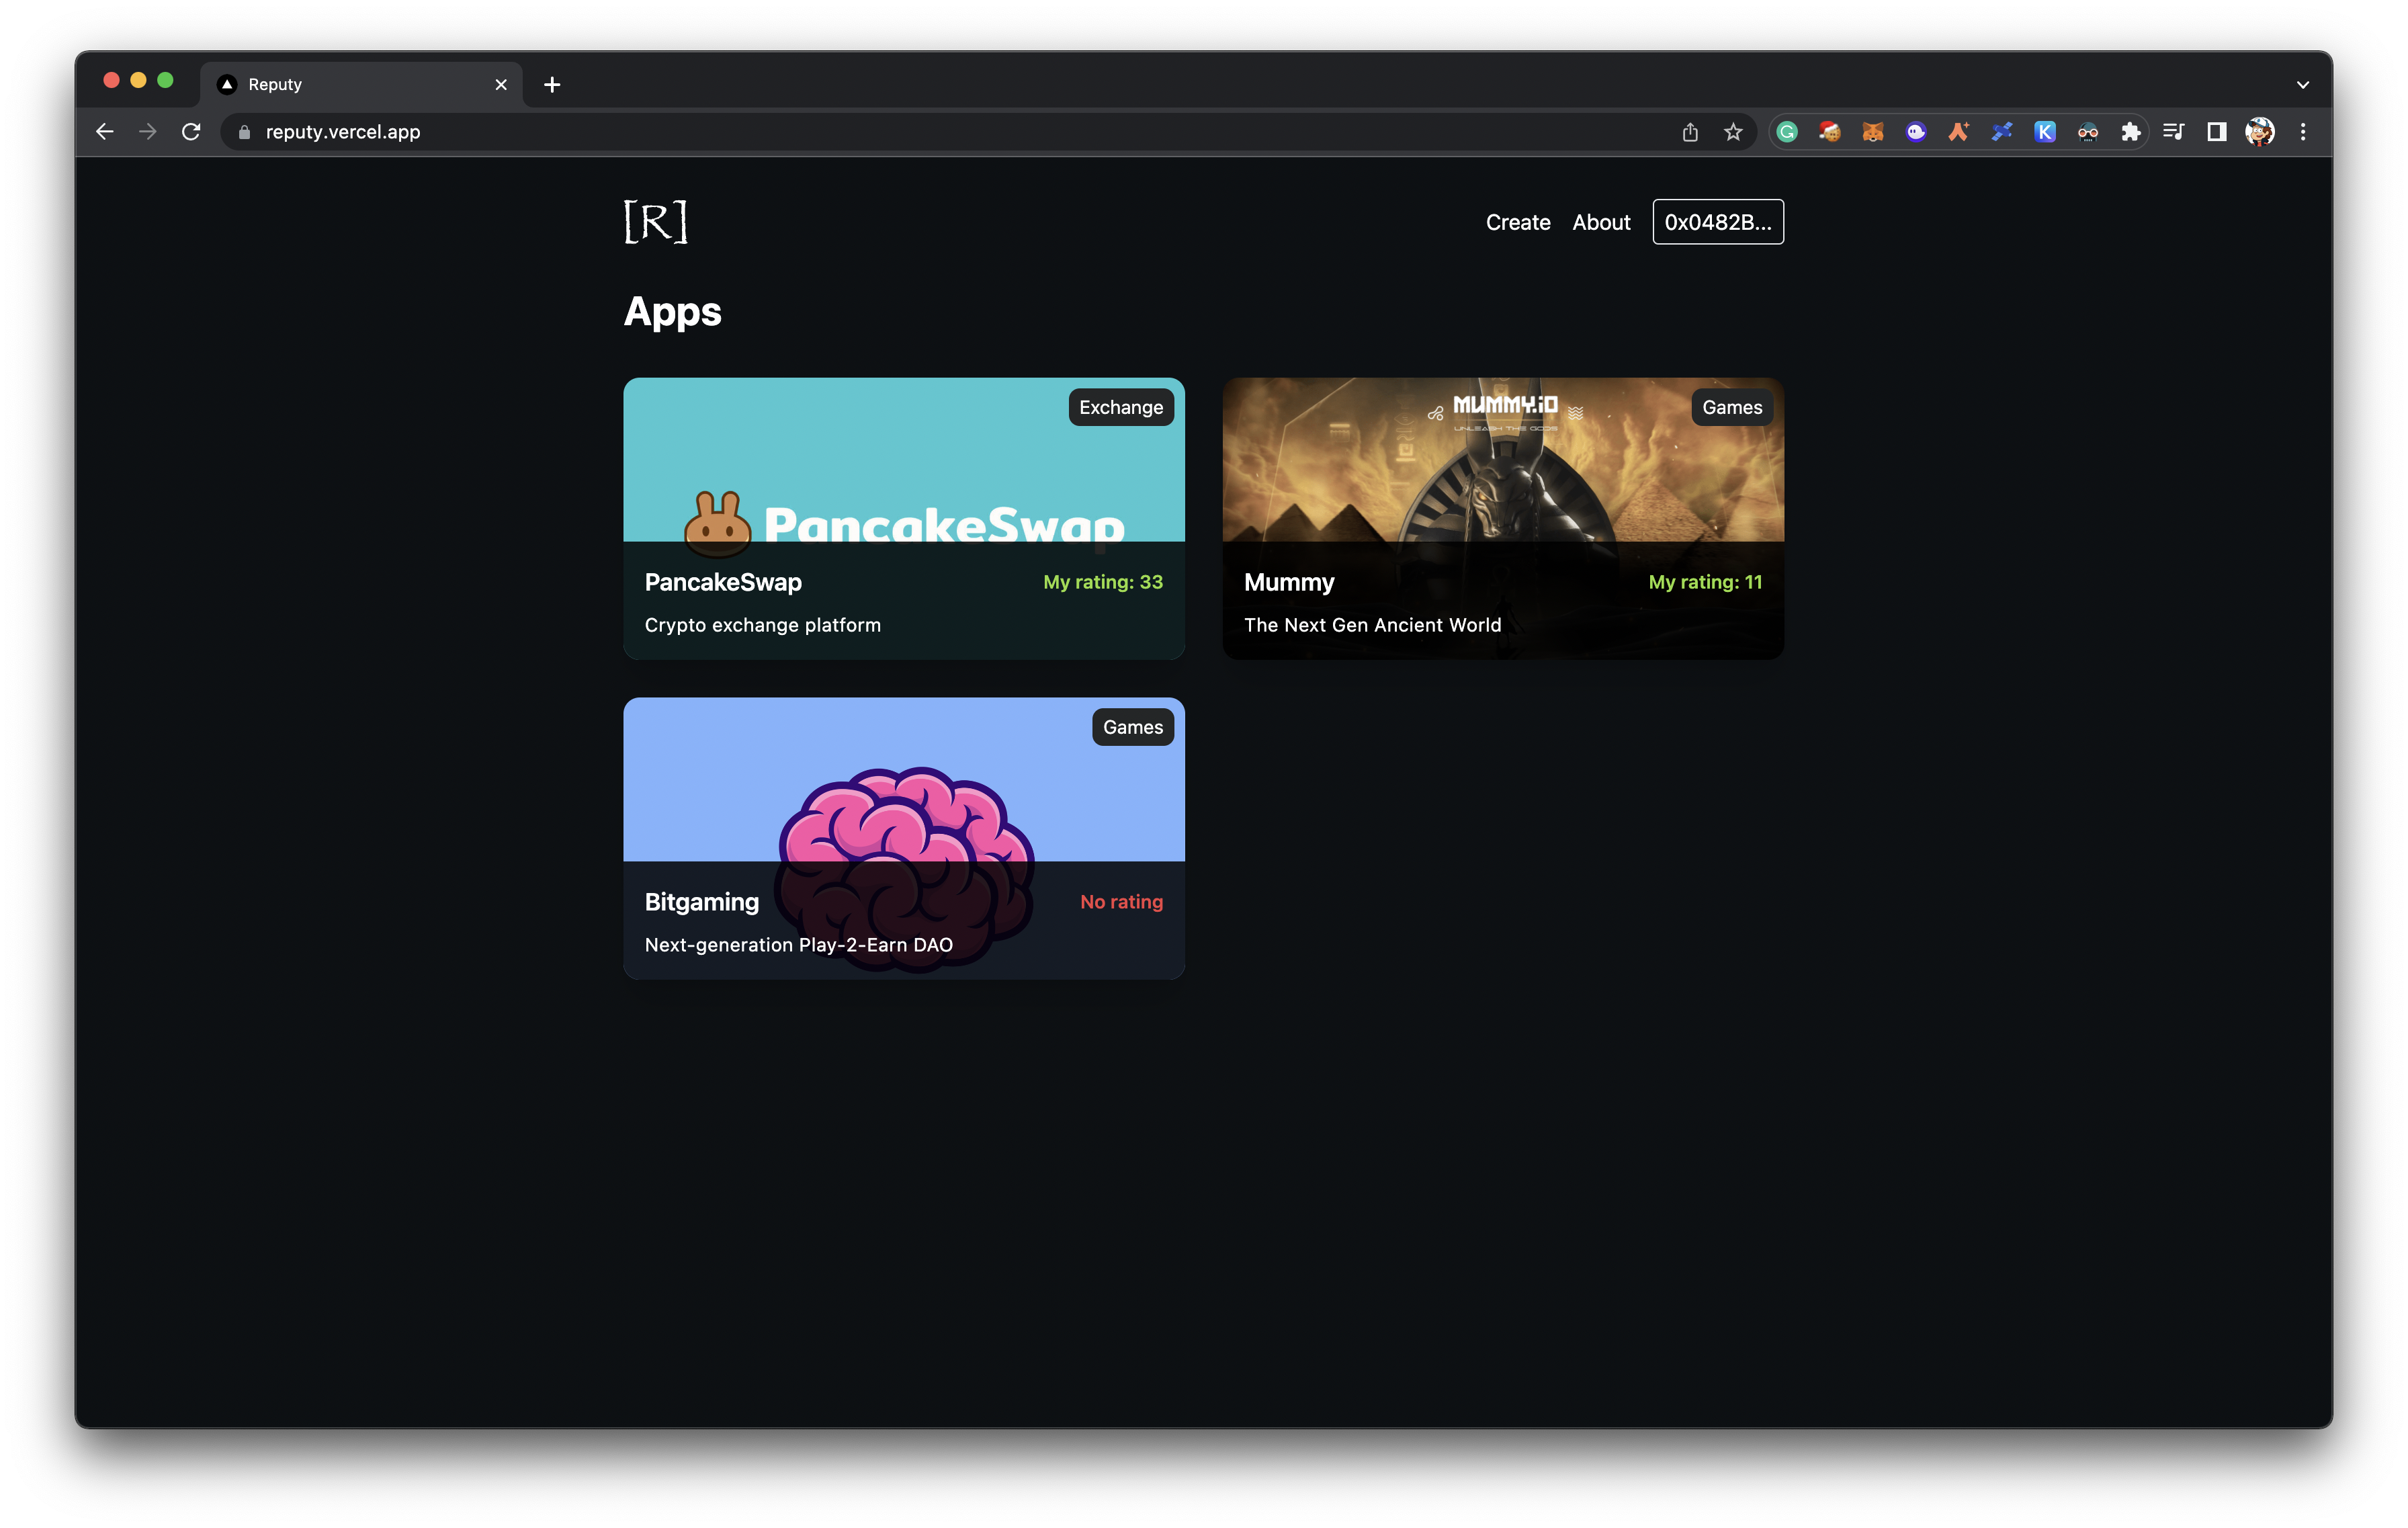2408x1528 pixels.
Task: Open the Chrome three-dot menu
Action: pyautogui.click(x=2302, y=132)
